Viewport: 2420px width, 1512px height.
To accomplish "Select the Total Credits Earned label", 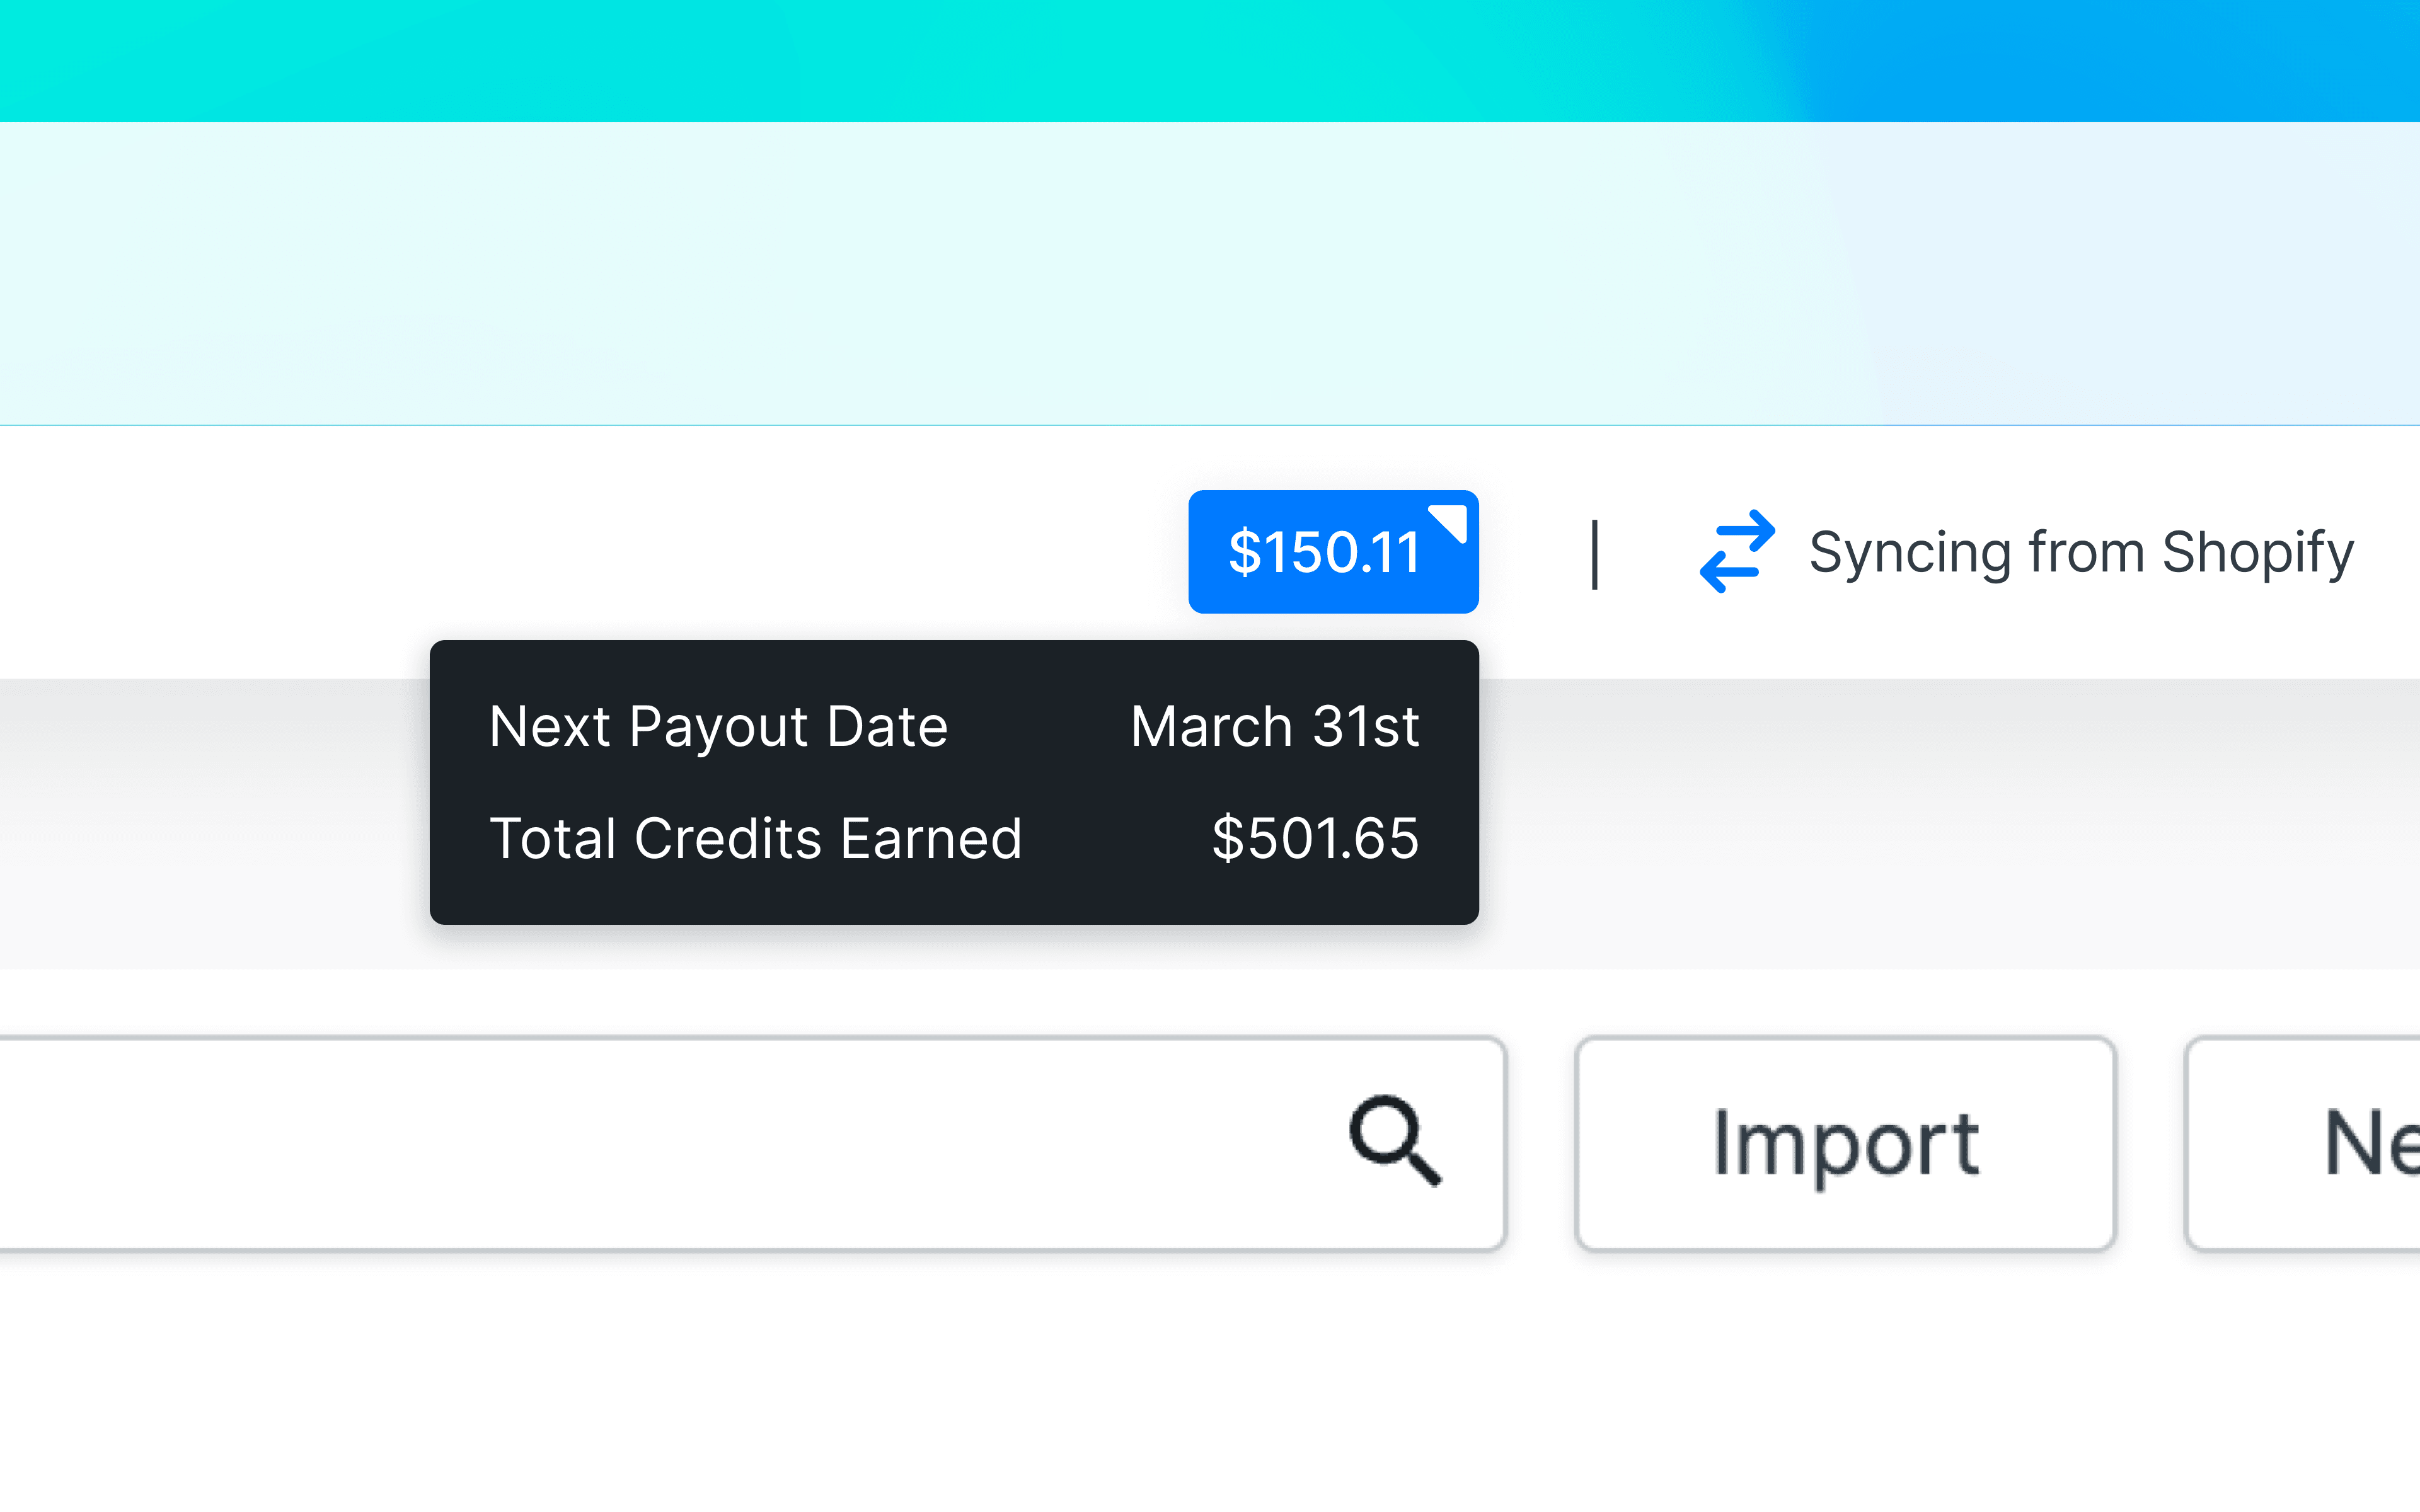I will coord(755,838).
